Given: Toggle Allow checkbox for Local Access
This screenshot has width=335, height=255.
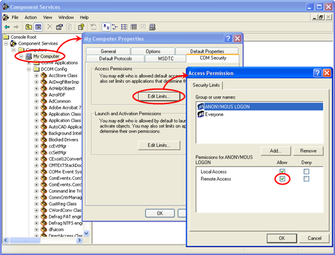Looking at the screenshot, I should click(282, 171).
